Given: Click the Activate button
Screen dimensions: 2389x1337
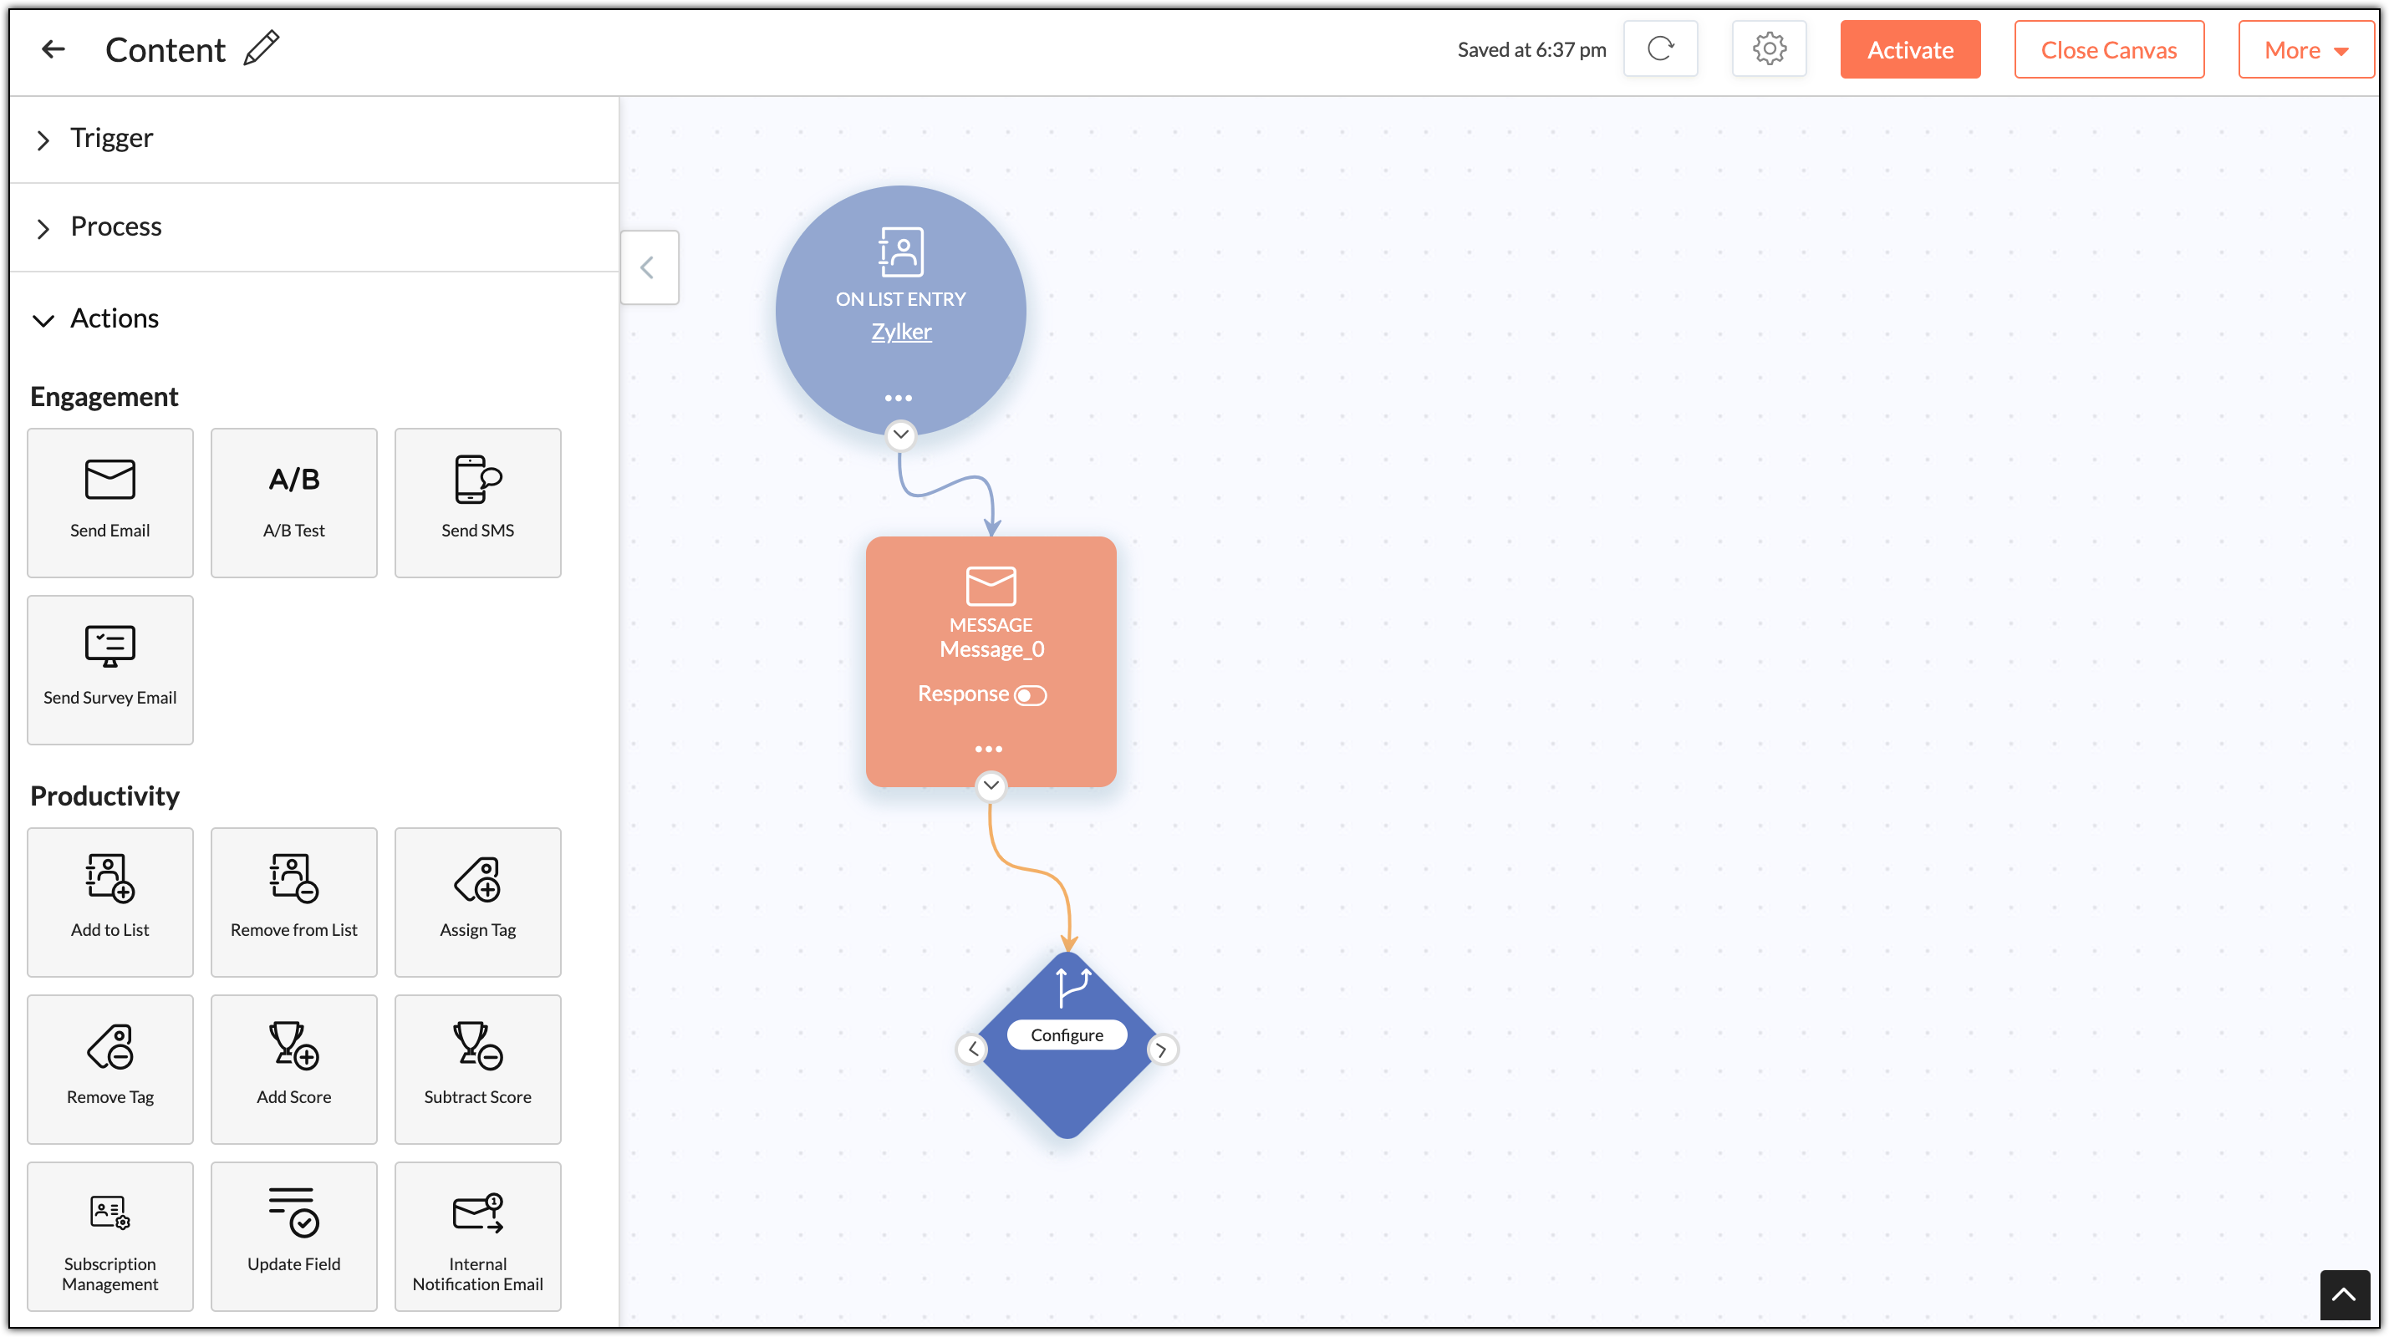Looking at the screenshot, I should [x=1909, y=50].
